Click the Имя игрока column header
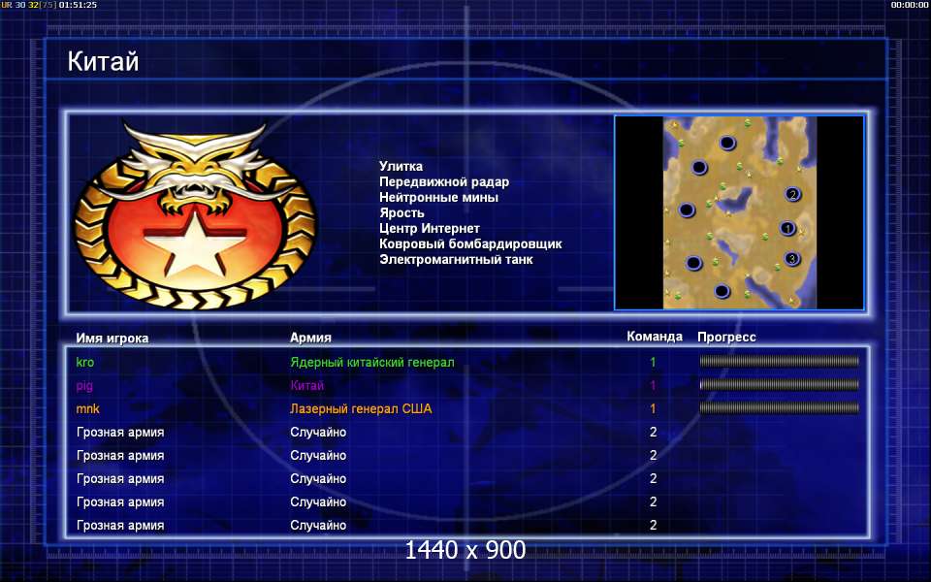 point(112,338)
